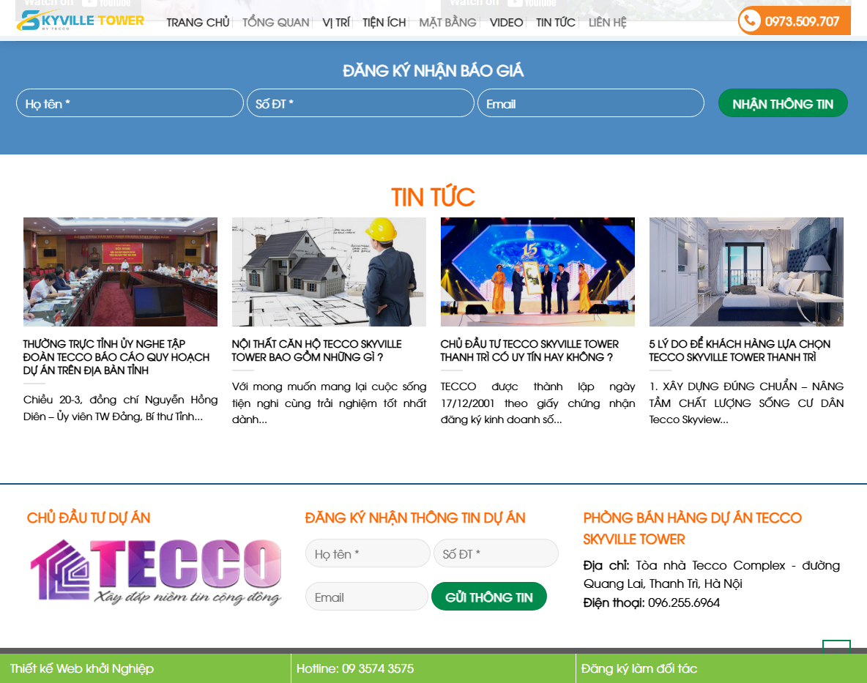Click the NHẬN THÔNG TIN button
Image resolution: width=867 pixels, height=683 pixels.
(x=783, y=102)
